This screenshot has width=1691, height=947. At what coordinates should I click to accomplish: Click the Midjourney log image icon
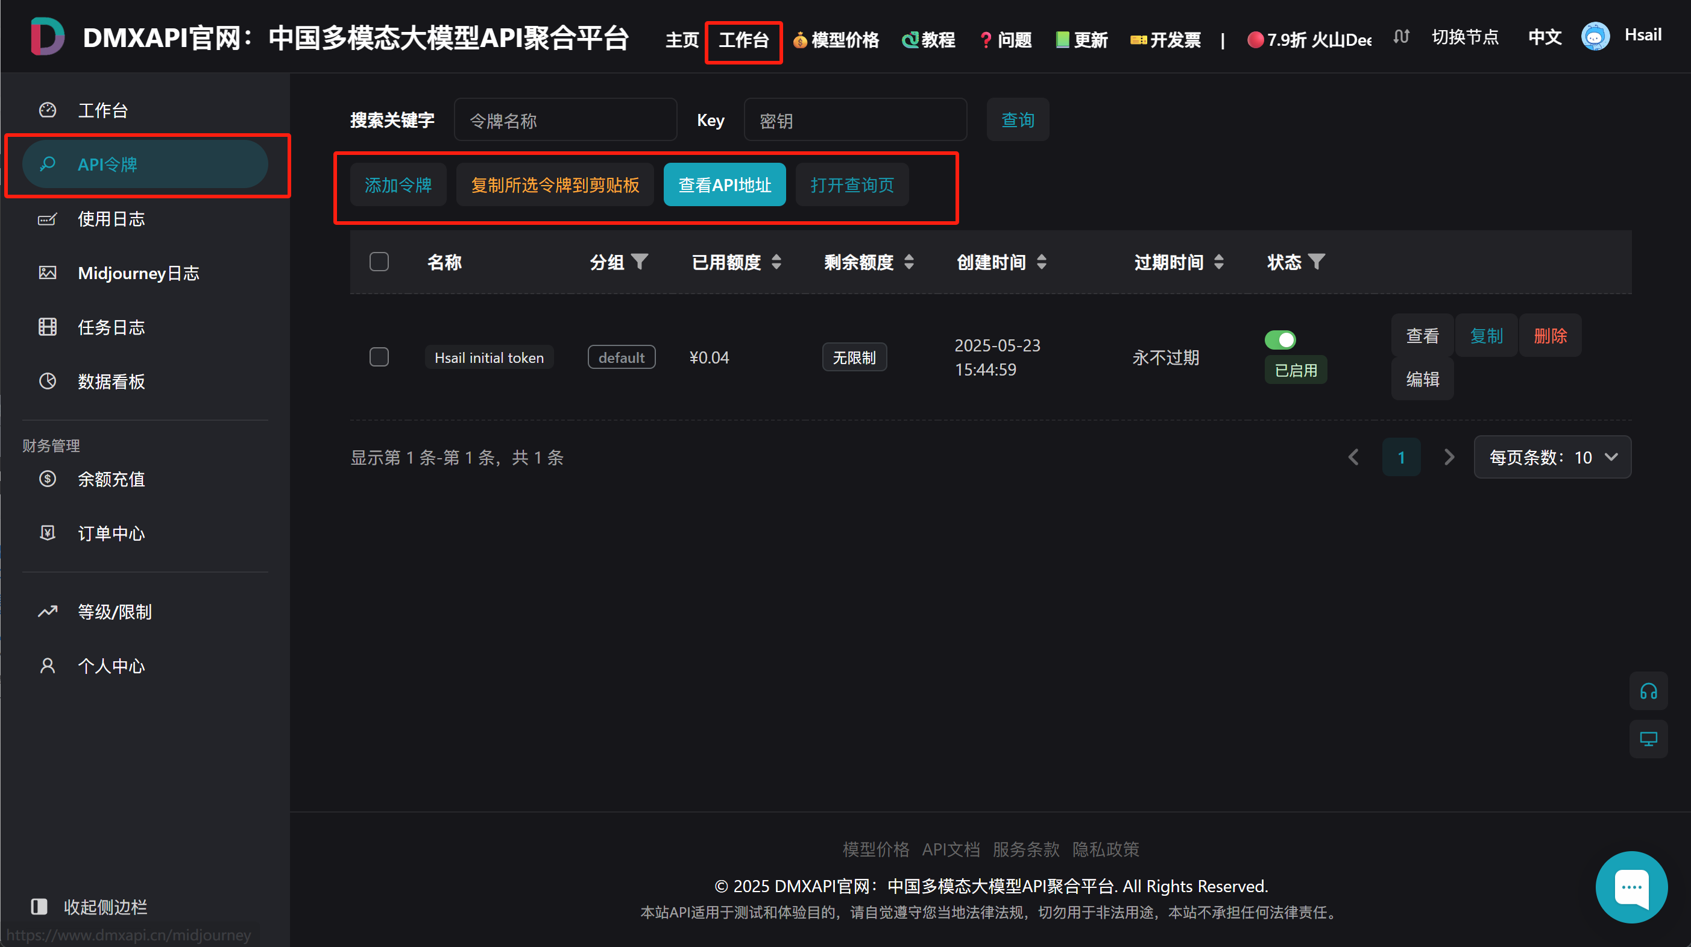(x=47, y=272)
